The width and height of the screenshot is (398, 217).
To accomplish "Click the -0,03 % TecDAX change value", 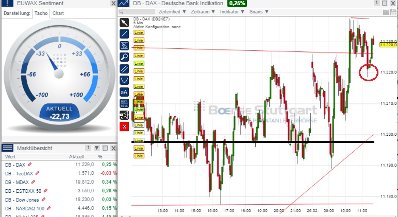I will (109, 173).
